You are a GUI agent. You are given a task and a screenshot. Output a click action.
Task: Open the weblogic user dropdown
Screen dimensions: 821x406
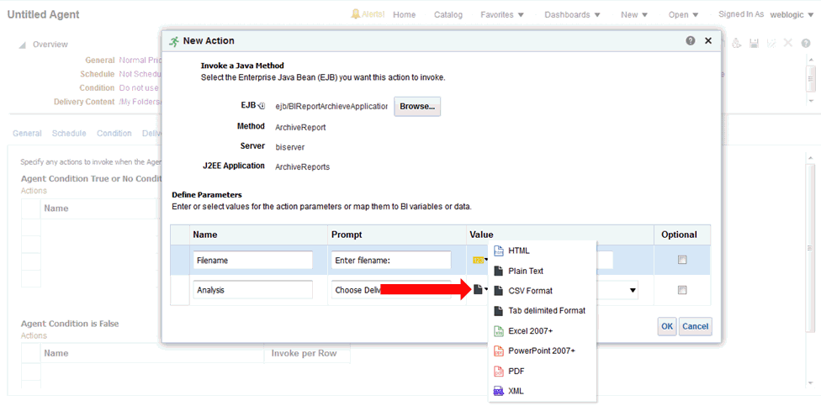pos(792,14)
